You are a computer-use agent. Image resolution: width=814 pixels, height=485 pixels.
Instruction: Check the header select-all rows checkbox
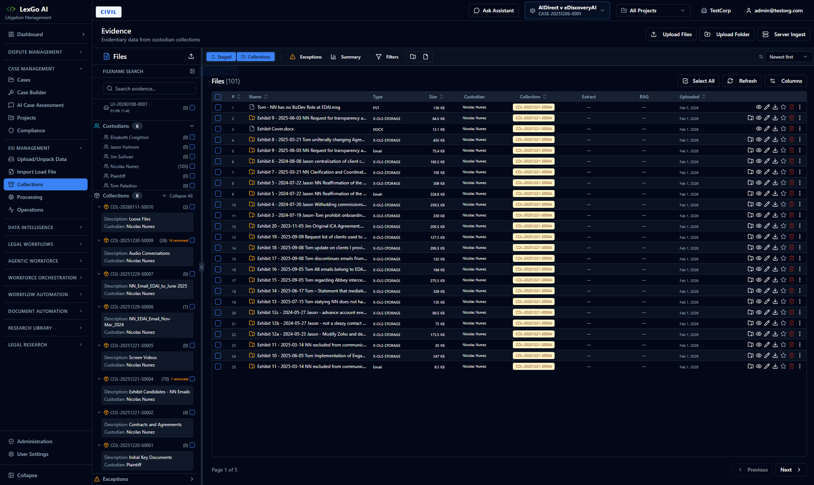point(218,97)
